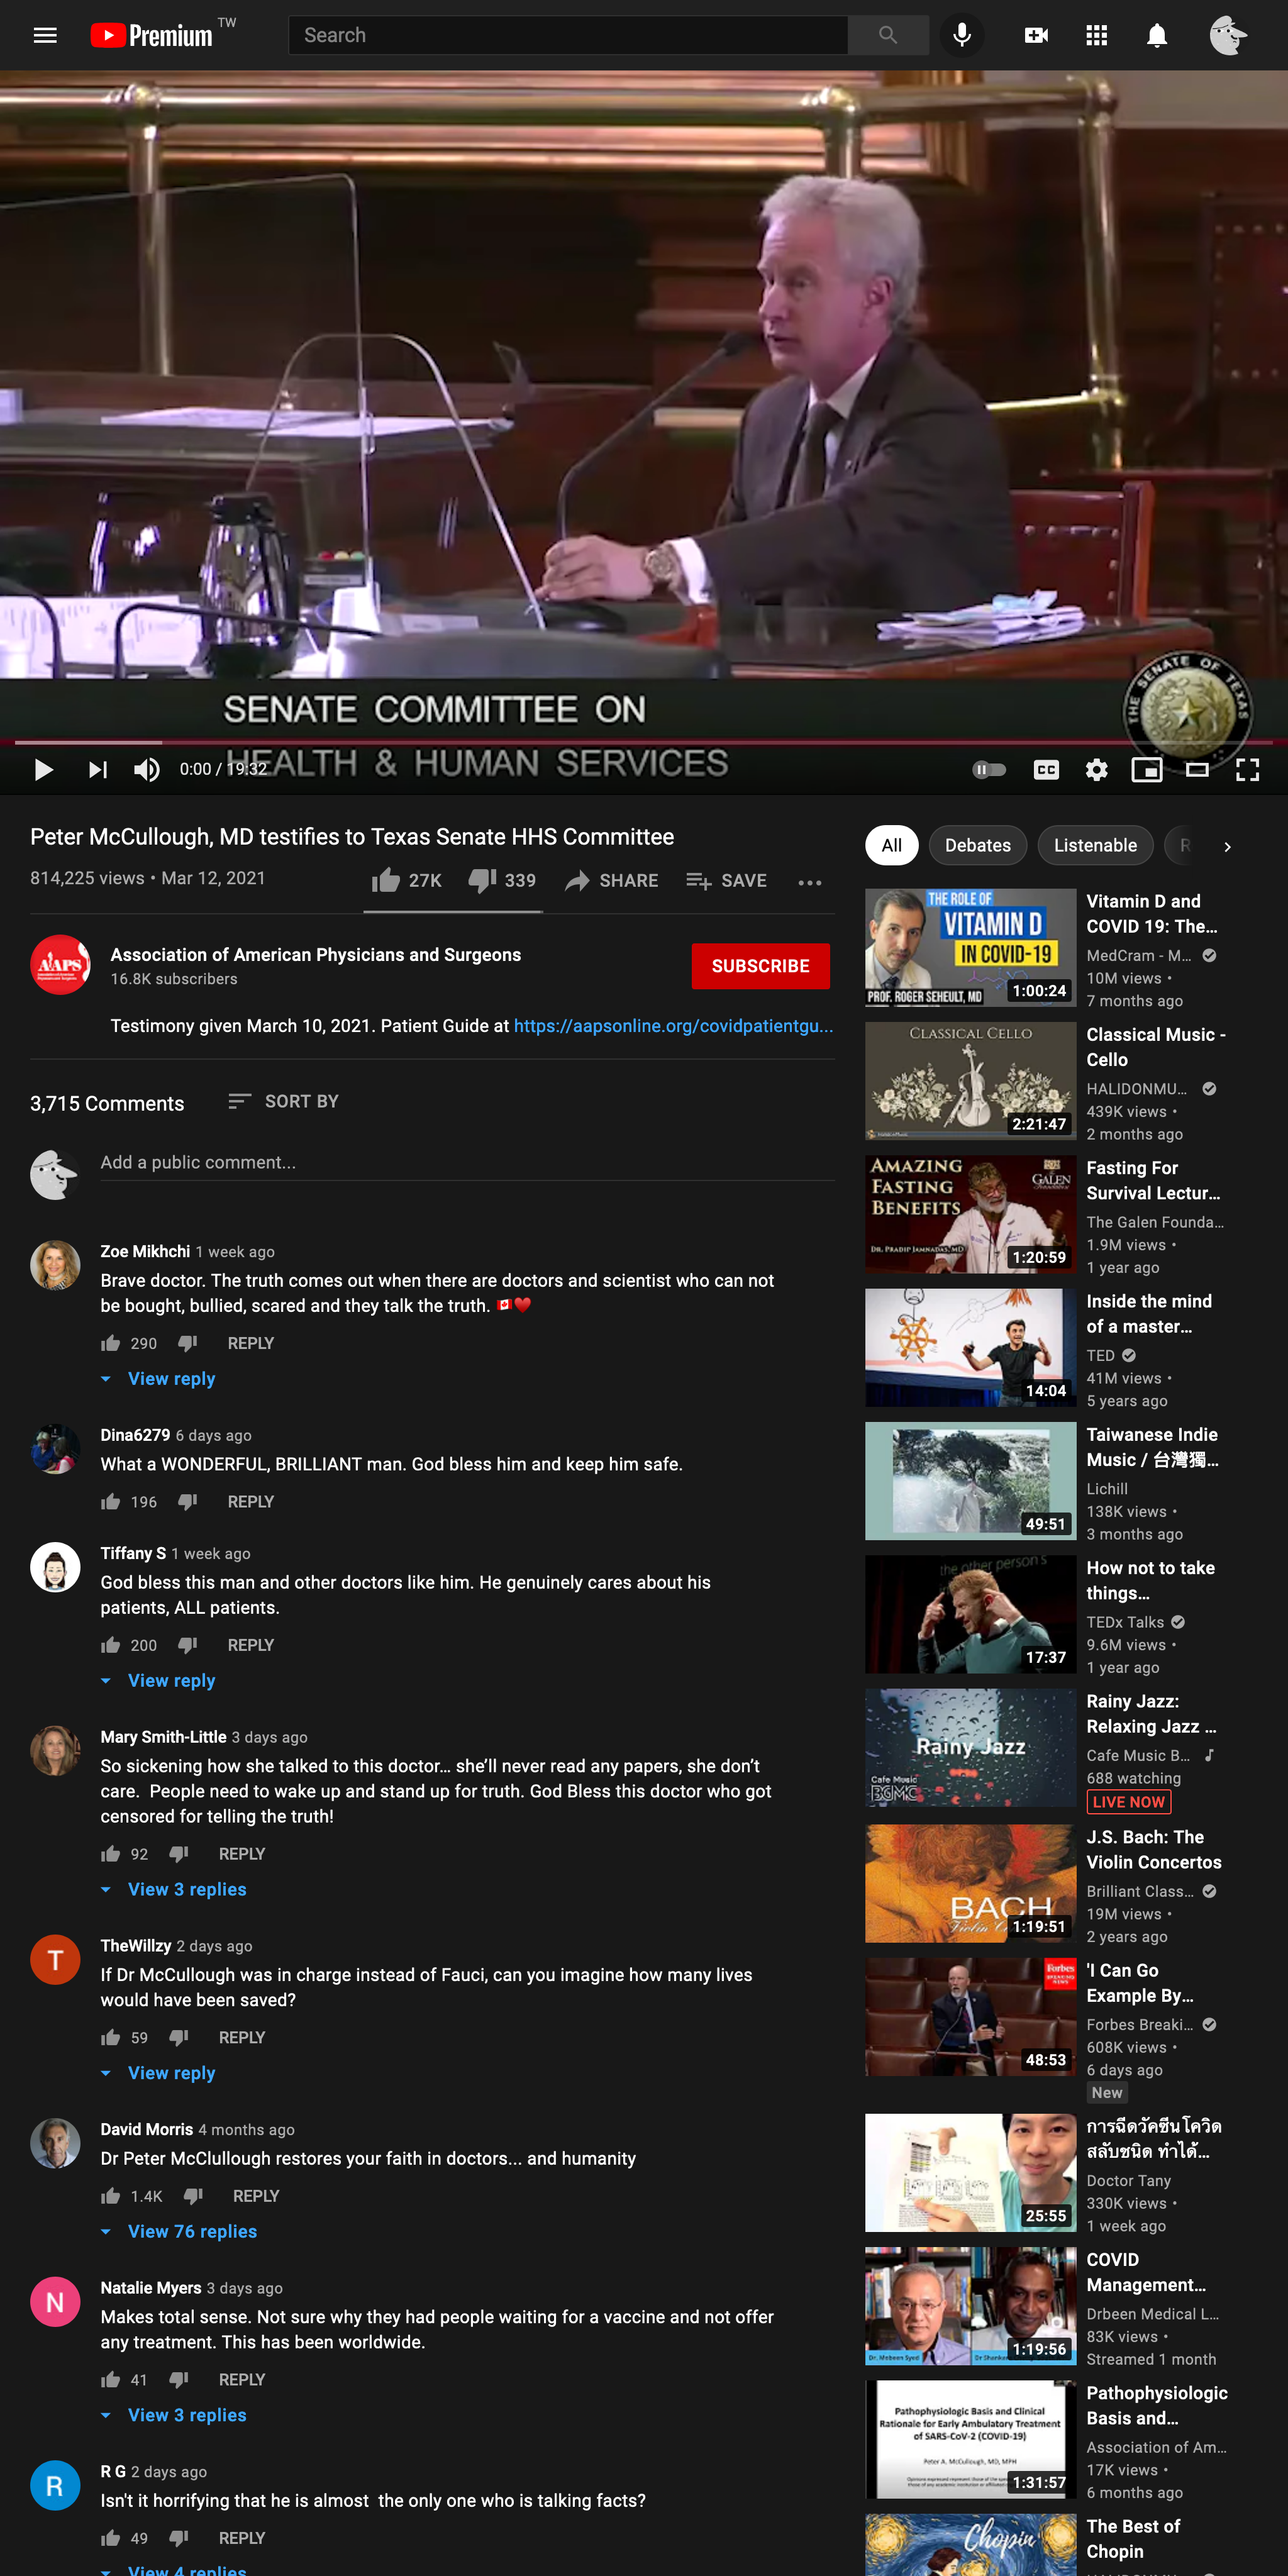Toggle closed captions CC button
This screenshot has width=1288, height=2576.
1046,769
